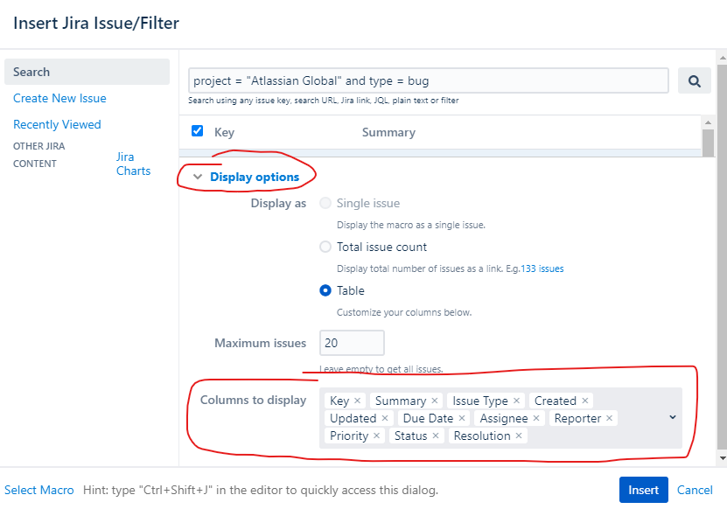Screen dimensions: 727x509
Task: Toggle the select-all checkbox beside Key
Action: click(197, 131)
